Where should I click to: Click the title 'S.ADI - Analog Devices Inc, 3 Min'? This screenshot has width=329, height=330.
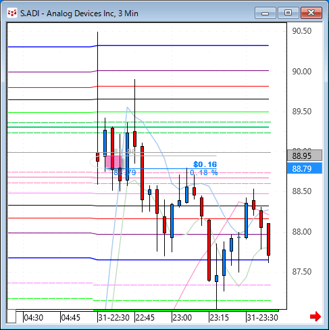pyautogui.click(x=79, y=14)
